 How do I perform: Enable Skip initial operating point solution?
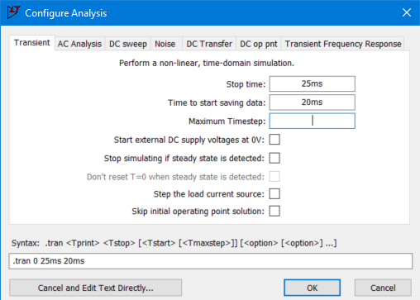pos(274,211)
